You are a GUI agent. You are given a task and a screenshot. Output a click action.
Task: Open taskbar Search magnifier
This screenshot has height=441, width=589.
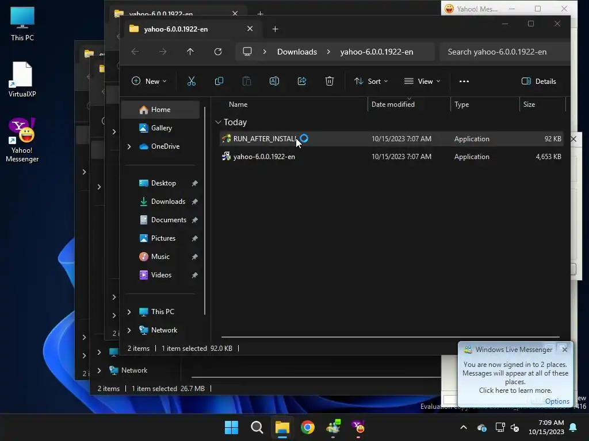257,427
